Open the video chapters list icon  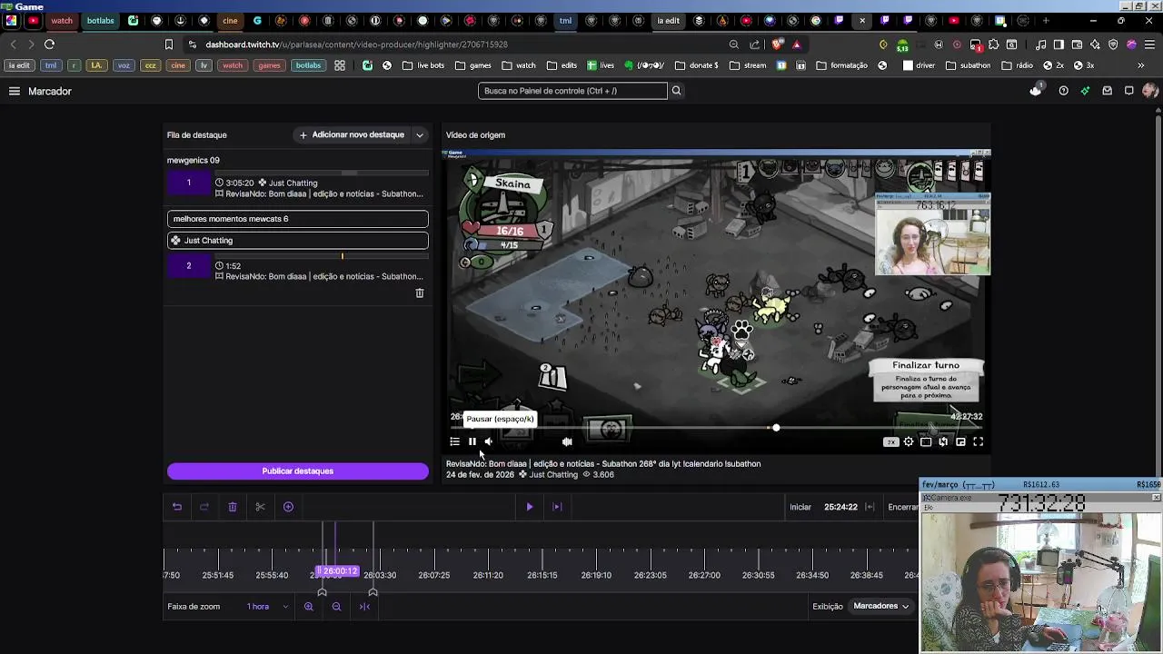coord(455,441)
